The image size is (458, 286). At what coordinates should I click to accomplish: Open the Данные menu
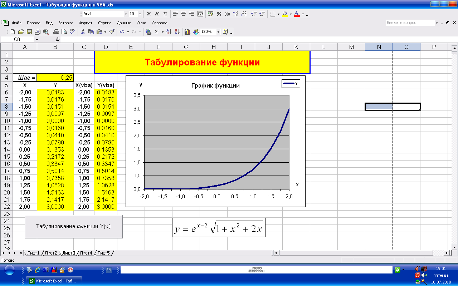click(x=124, y=23)
